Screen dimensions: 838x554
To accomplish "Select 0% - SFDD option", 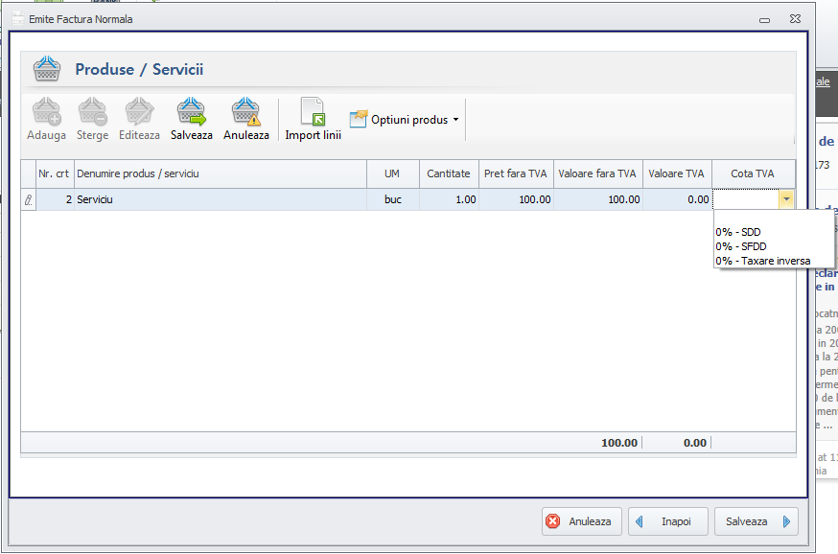I will [x=741, y=246].
